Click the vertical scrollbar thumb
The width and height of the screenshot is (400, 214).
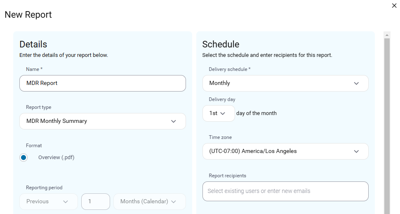point(387,126)
